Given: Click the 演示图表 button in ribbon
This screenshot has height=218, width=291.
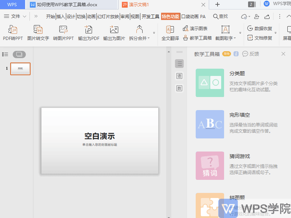Looking at the screenshot, I should (x=195, y=28).
